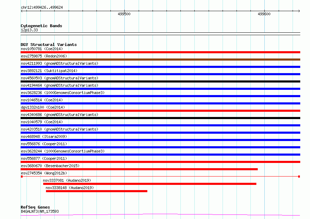Click the chr12:499426..499624 coordinate label
The width and height of the screenshot is (310, 219).
pos(42,7)
